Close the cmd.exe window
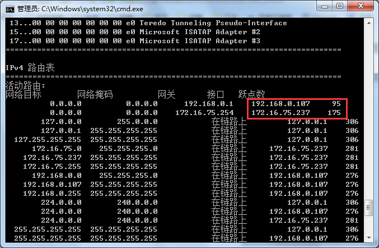 [x=361, y=6]
